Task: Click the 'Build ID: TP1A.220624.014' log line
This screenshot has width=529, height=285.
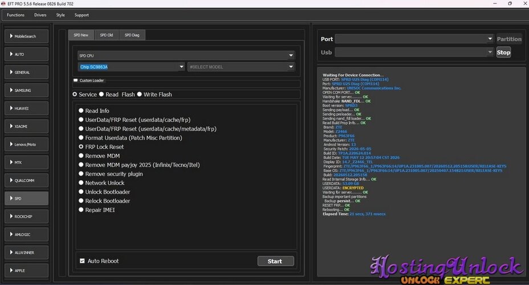Action: [x=347, y=153]
